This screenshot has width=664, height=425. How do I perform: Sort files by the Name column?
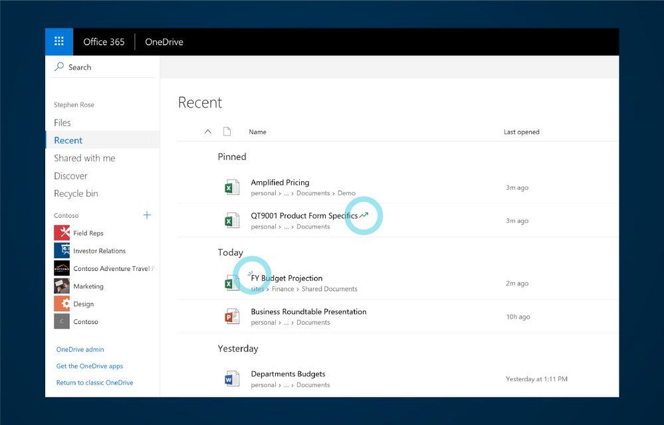point(257,132)
